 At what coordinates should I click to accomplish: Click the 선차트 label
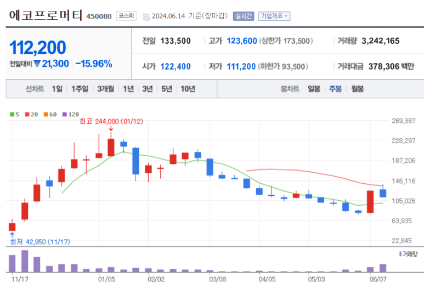pyautogui.click(x=35, y=89)
